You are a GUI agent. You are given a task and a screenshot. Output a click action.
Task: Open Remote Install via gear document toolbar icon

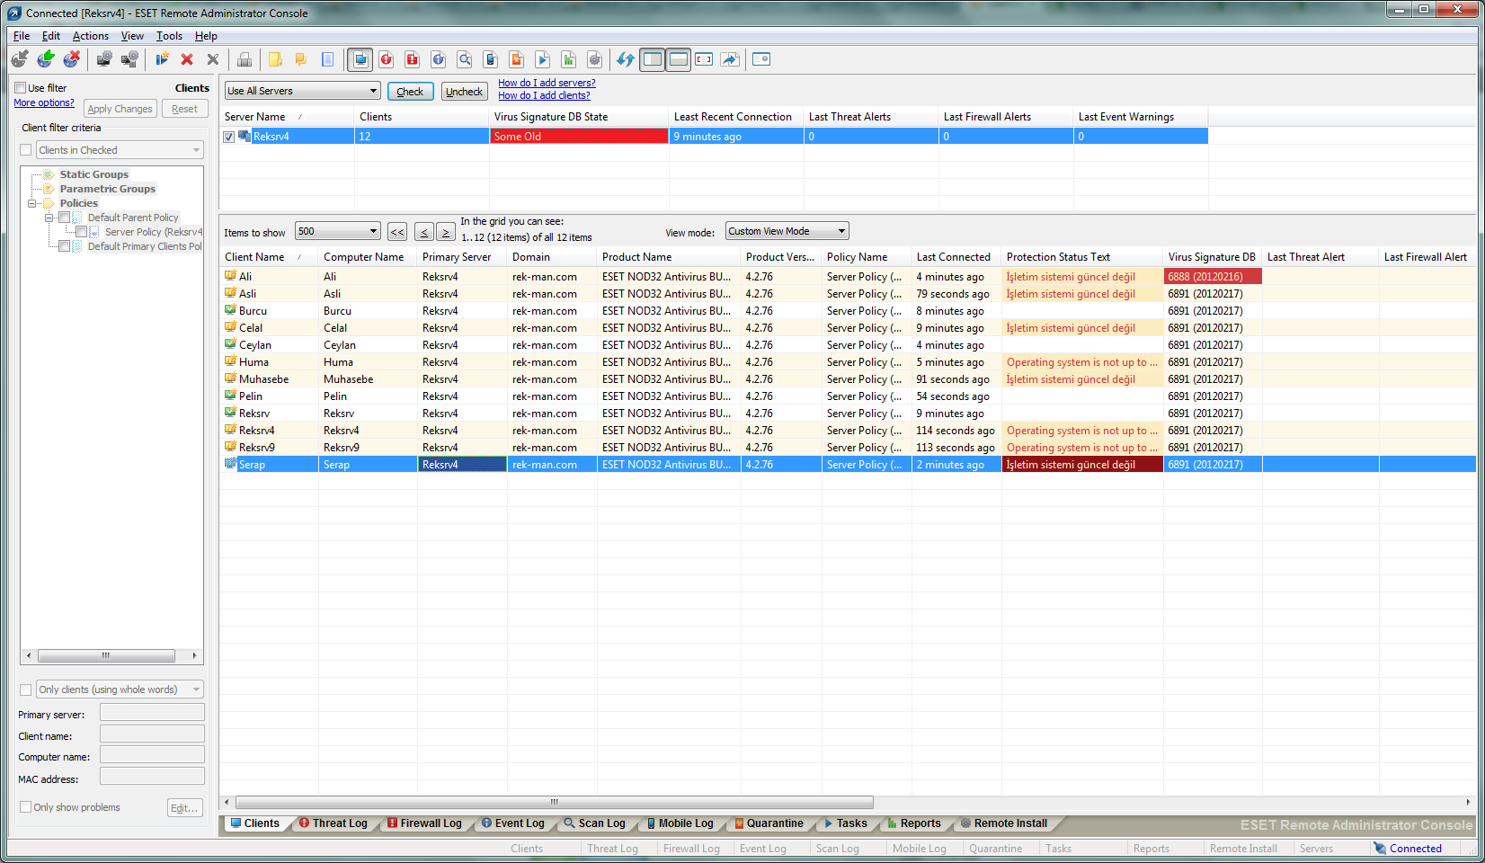point(595,59)
